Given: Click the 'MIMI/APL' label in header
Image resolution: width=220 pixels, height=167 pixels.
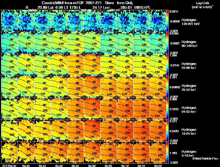Looking at the screenshot, I should click(x=142, y=7).
